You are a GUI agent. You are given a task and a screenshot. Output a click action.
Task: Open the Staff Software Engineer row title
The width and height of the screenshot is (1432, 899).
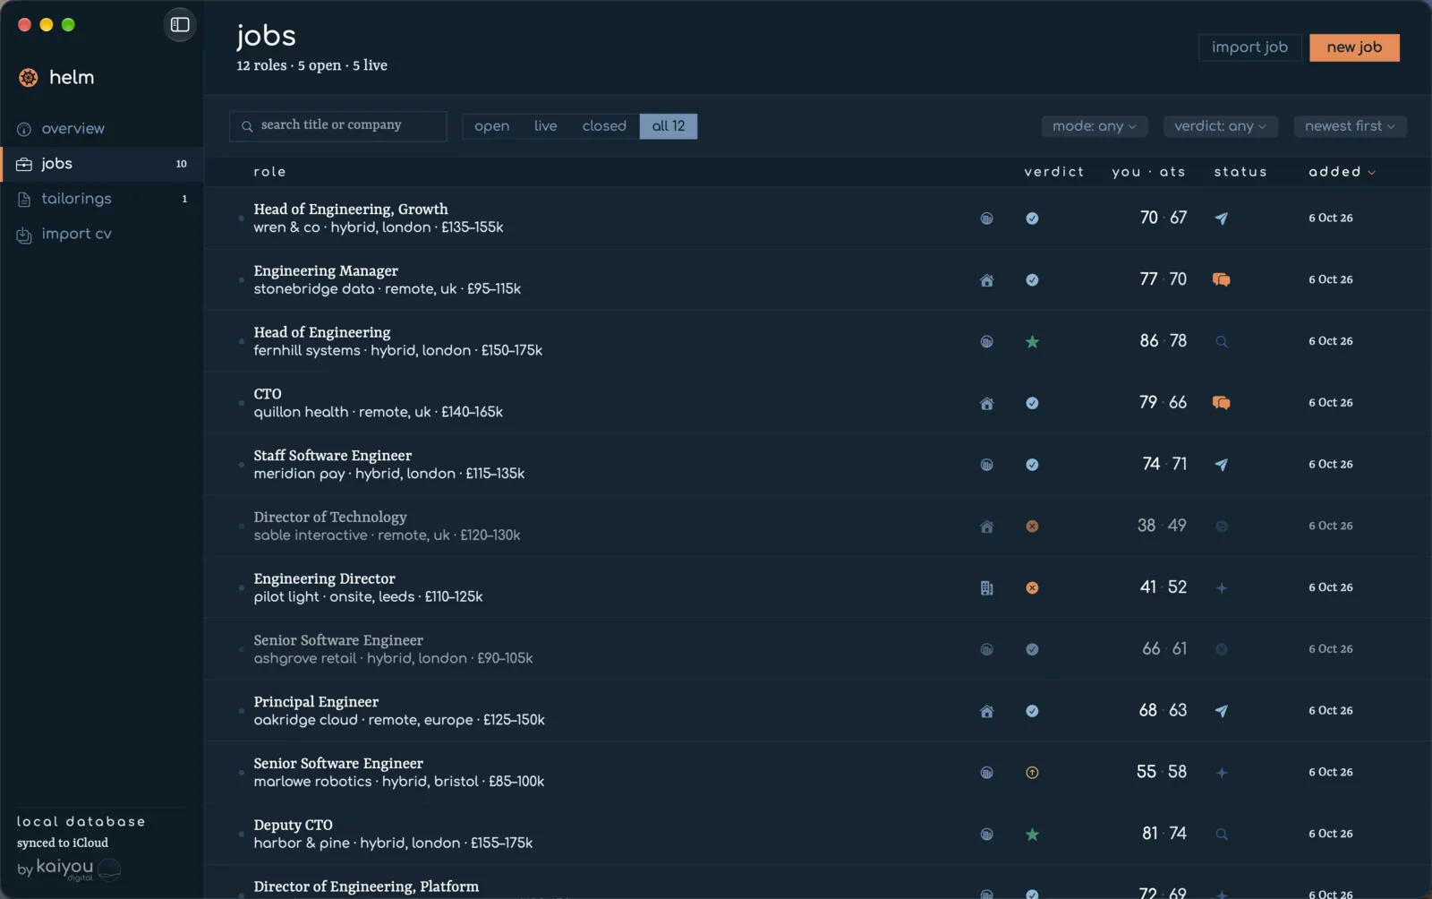333,456
